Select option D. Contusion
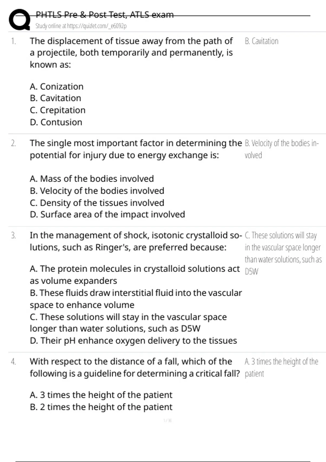Image resolution: width=326 pixels, height=462 pixels. coord(56,122)
